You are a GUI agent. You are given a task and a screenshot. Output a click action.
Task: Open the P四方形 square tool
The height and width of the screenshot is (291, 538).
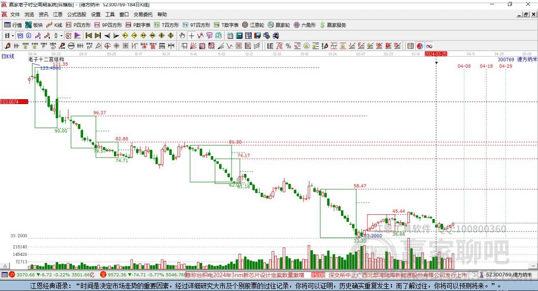click(78, 25)
